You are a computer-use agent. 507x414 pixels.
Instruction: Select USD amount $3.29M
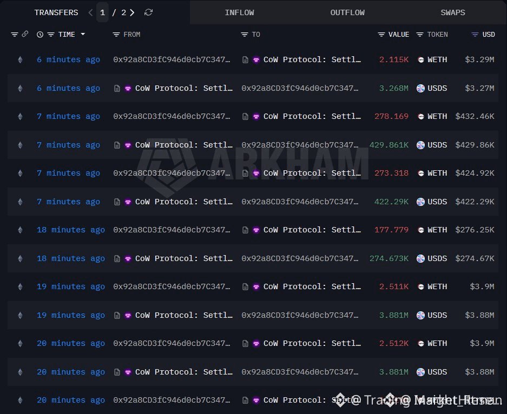pos(479,60)
